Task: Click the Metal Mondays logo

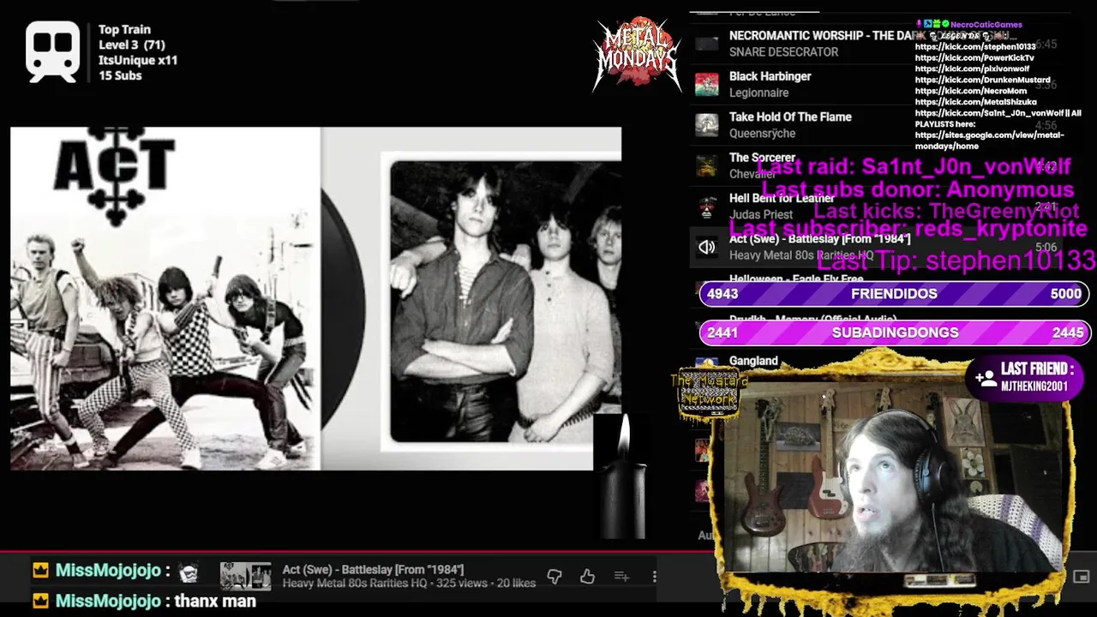Action: point(637,54)
